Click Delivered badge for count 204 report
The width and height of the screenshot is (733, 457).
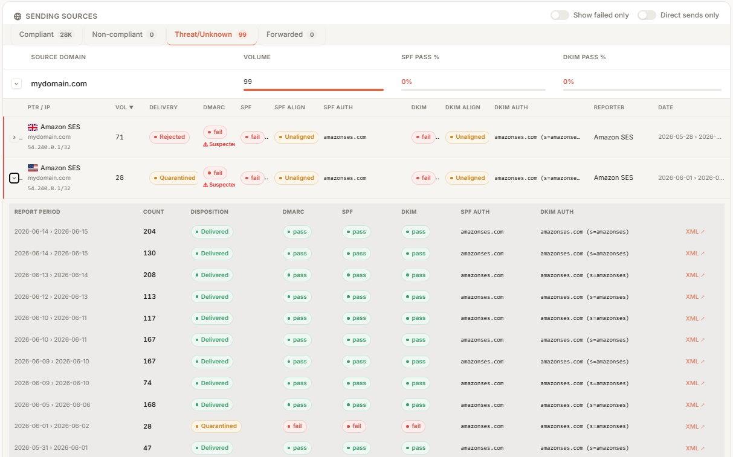click(x=212, y=232)
